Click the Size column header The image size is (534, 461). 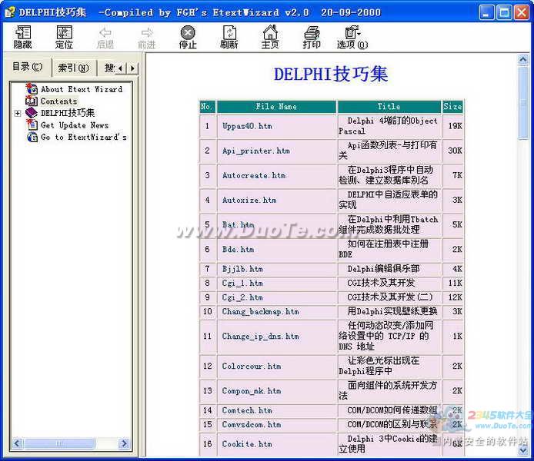[452, 107]
